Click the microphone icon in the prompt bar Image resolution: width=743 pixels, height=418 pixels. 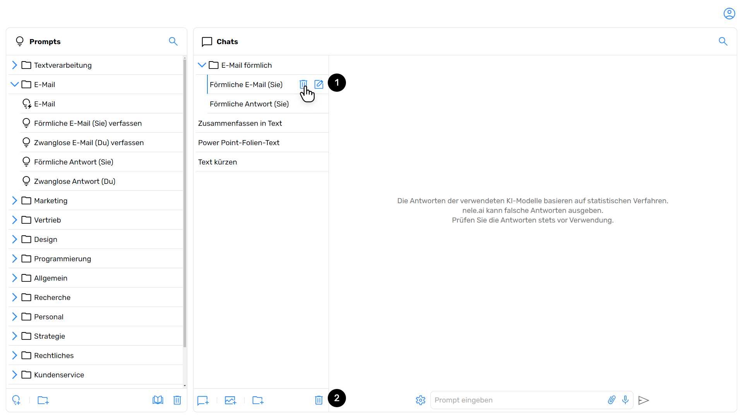point(625,400)
